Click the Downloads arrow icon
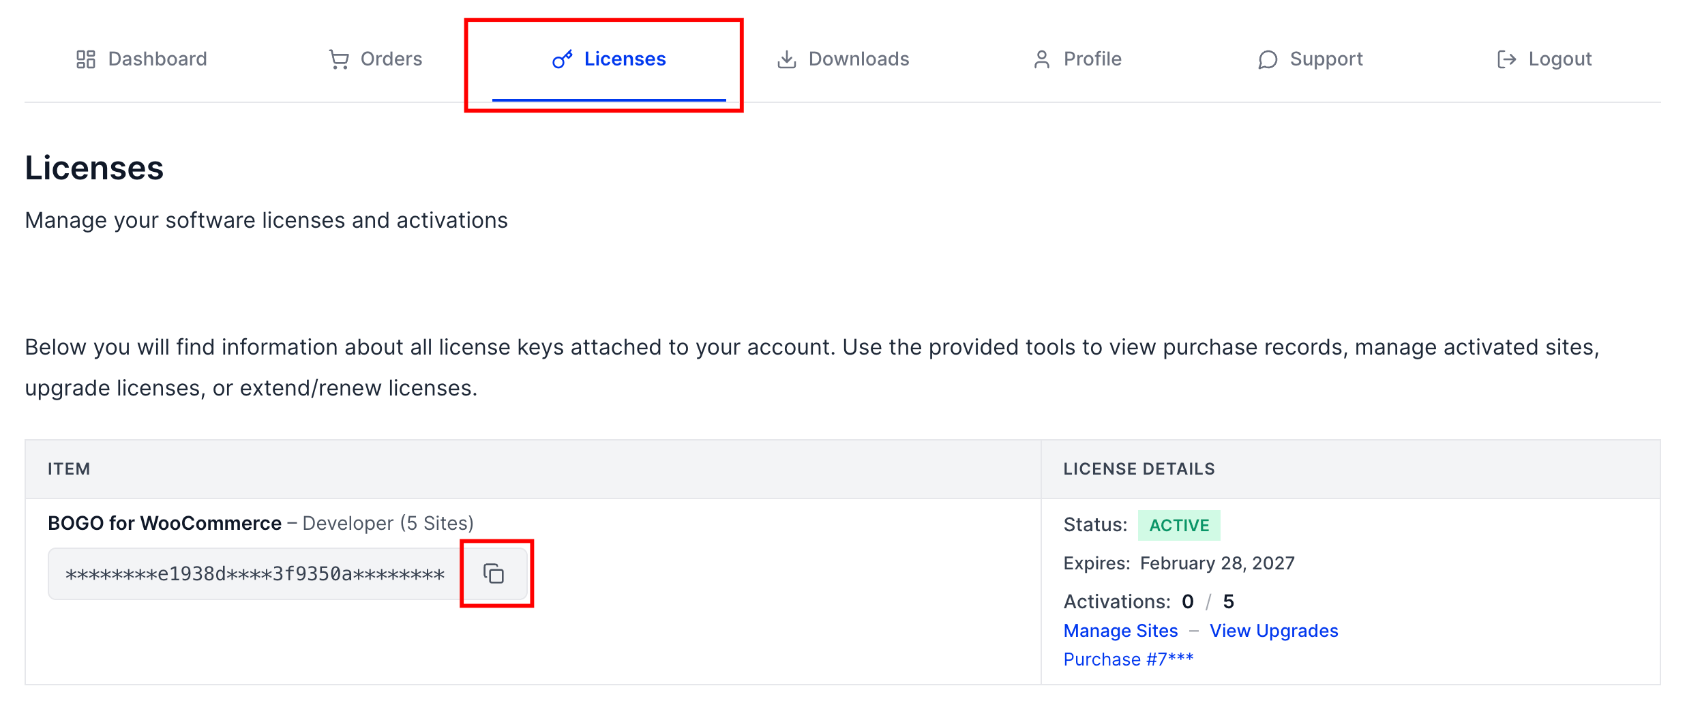This screenshot has height=716, width=1687. (x=787, y=59)
